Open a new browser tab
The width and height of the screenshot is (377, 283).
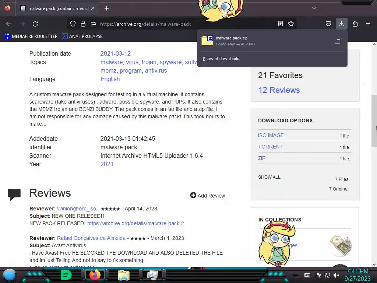pyautogui.click(x=106, y=8)
